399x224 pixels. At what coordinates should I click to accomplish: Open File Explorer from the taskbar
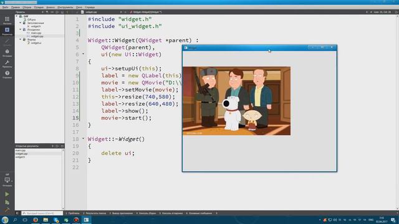46,220
